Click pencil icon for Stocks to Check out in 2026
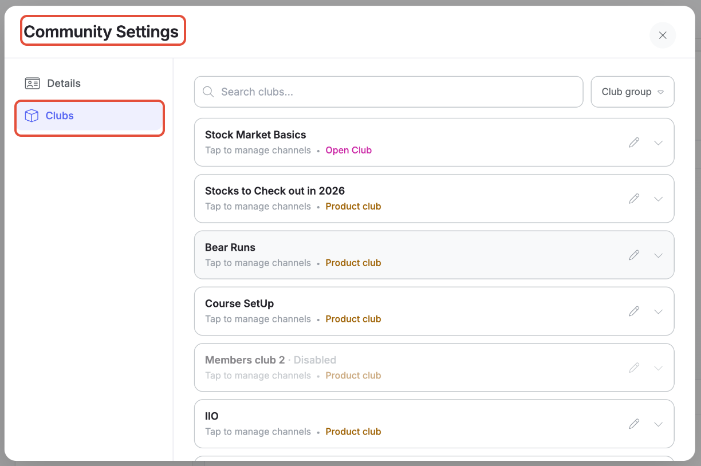701x466 pixels. pyautogui.click(x=634, y=199)
